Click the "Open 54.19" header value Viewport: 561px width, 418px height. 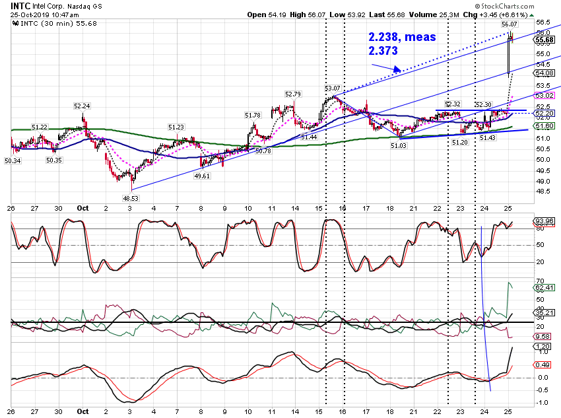click(267, 15)
